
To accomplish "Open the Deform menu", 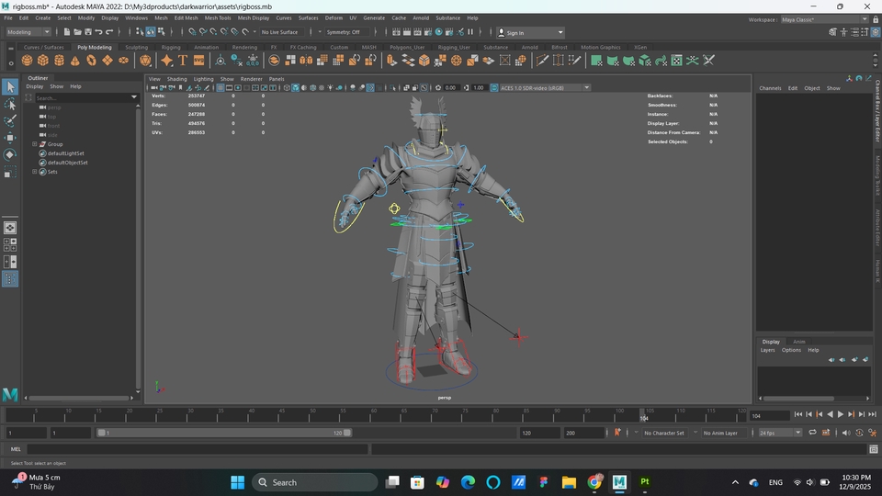I will (334, 17).
